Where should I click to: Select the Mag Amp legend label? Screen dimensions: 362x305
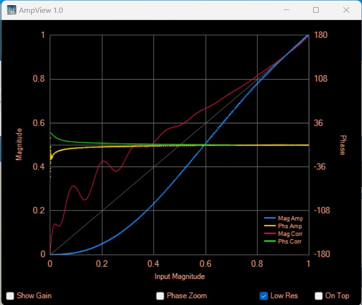pos(290,219)
